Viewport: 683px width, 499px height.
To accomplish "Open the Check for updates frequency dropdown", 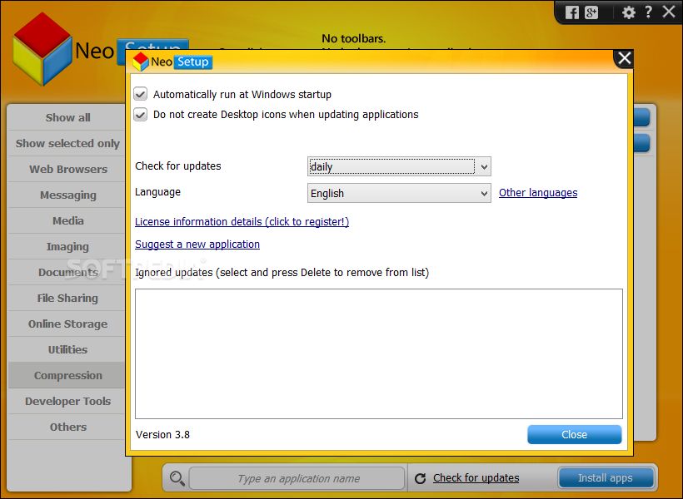I will (x=399, y=166).
